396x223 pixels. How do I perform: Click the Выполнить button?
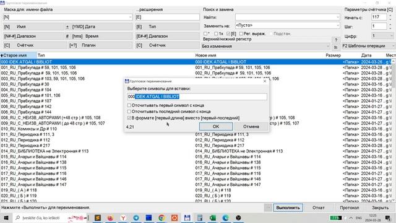288,208
